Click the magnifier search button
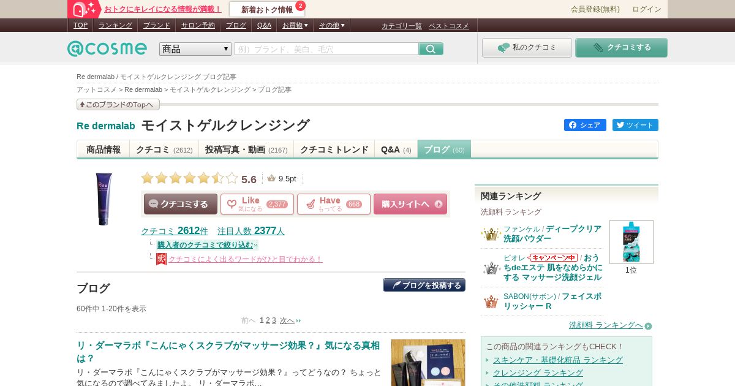The image size is (735, 386). [x=431, y=49]
